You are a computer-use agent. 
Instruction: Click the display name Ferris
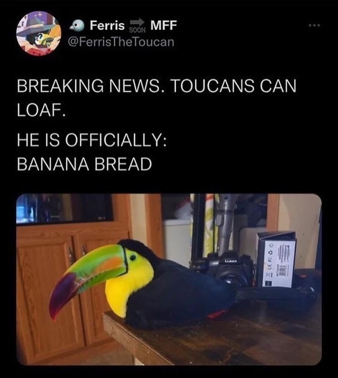(107, 25)
